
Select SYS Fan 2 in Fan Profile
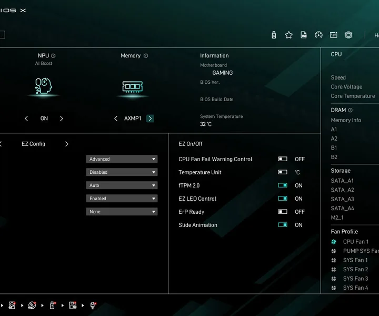pos(355,269)
